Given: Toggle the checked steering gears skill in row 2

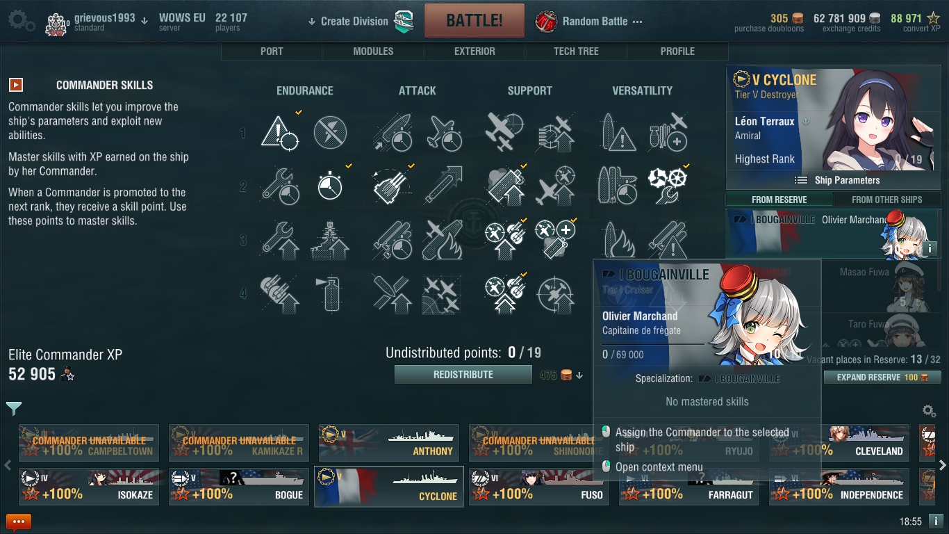Looking at the screenshot, I should (668, 186).
